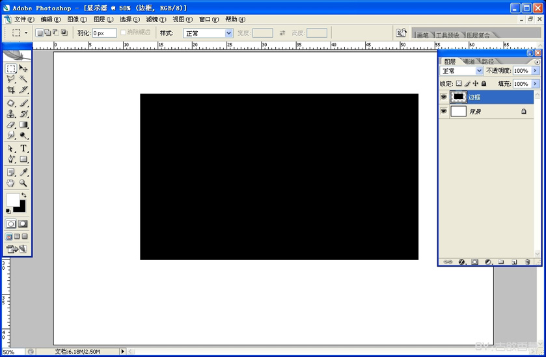Select Subtract from selection mode

56,33
